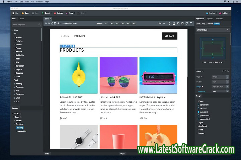Open the index.html page selector dropdown
This screenshot has height=160, width=241.
point(162,23)
